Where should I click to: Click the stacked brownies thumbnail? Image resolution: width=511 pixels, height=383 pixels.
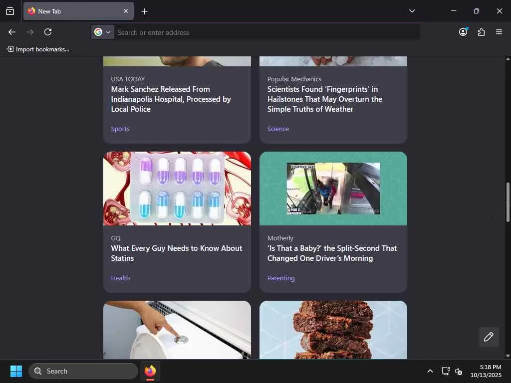pos(333,330)
